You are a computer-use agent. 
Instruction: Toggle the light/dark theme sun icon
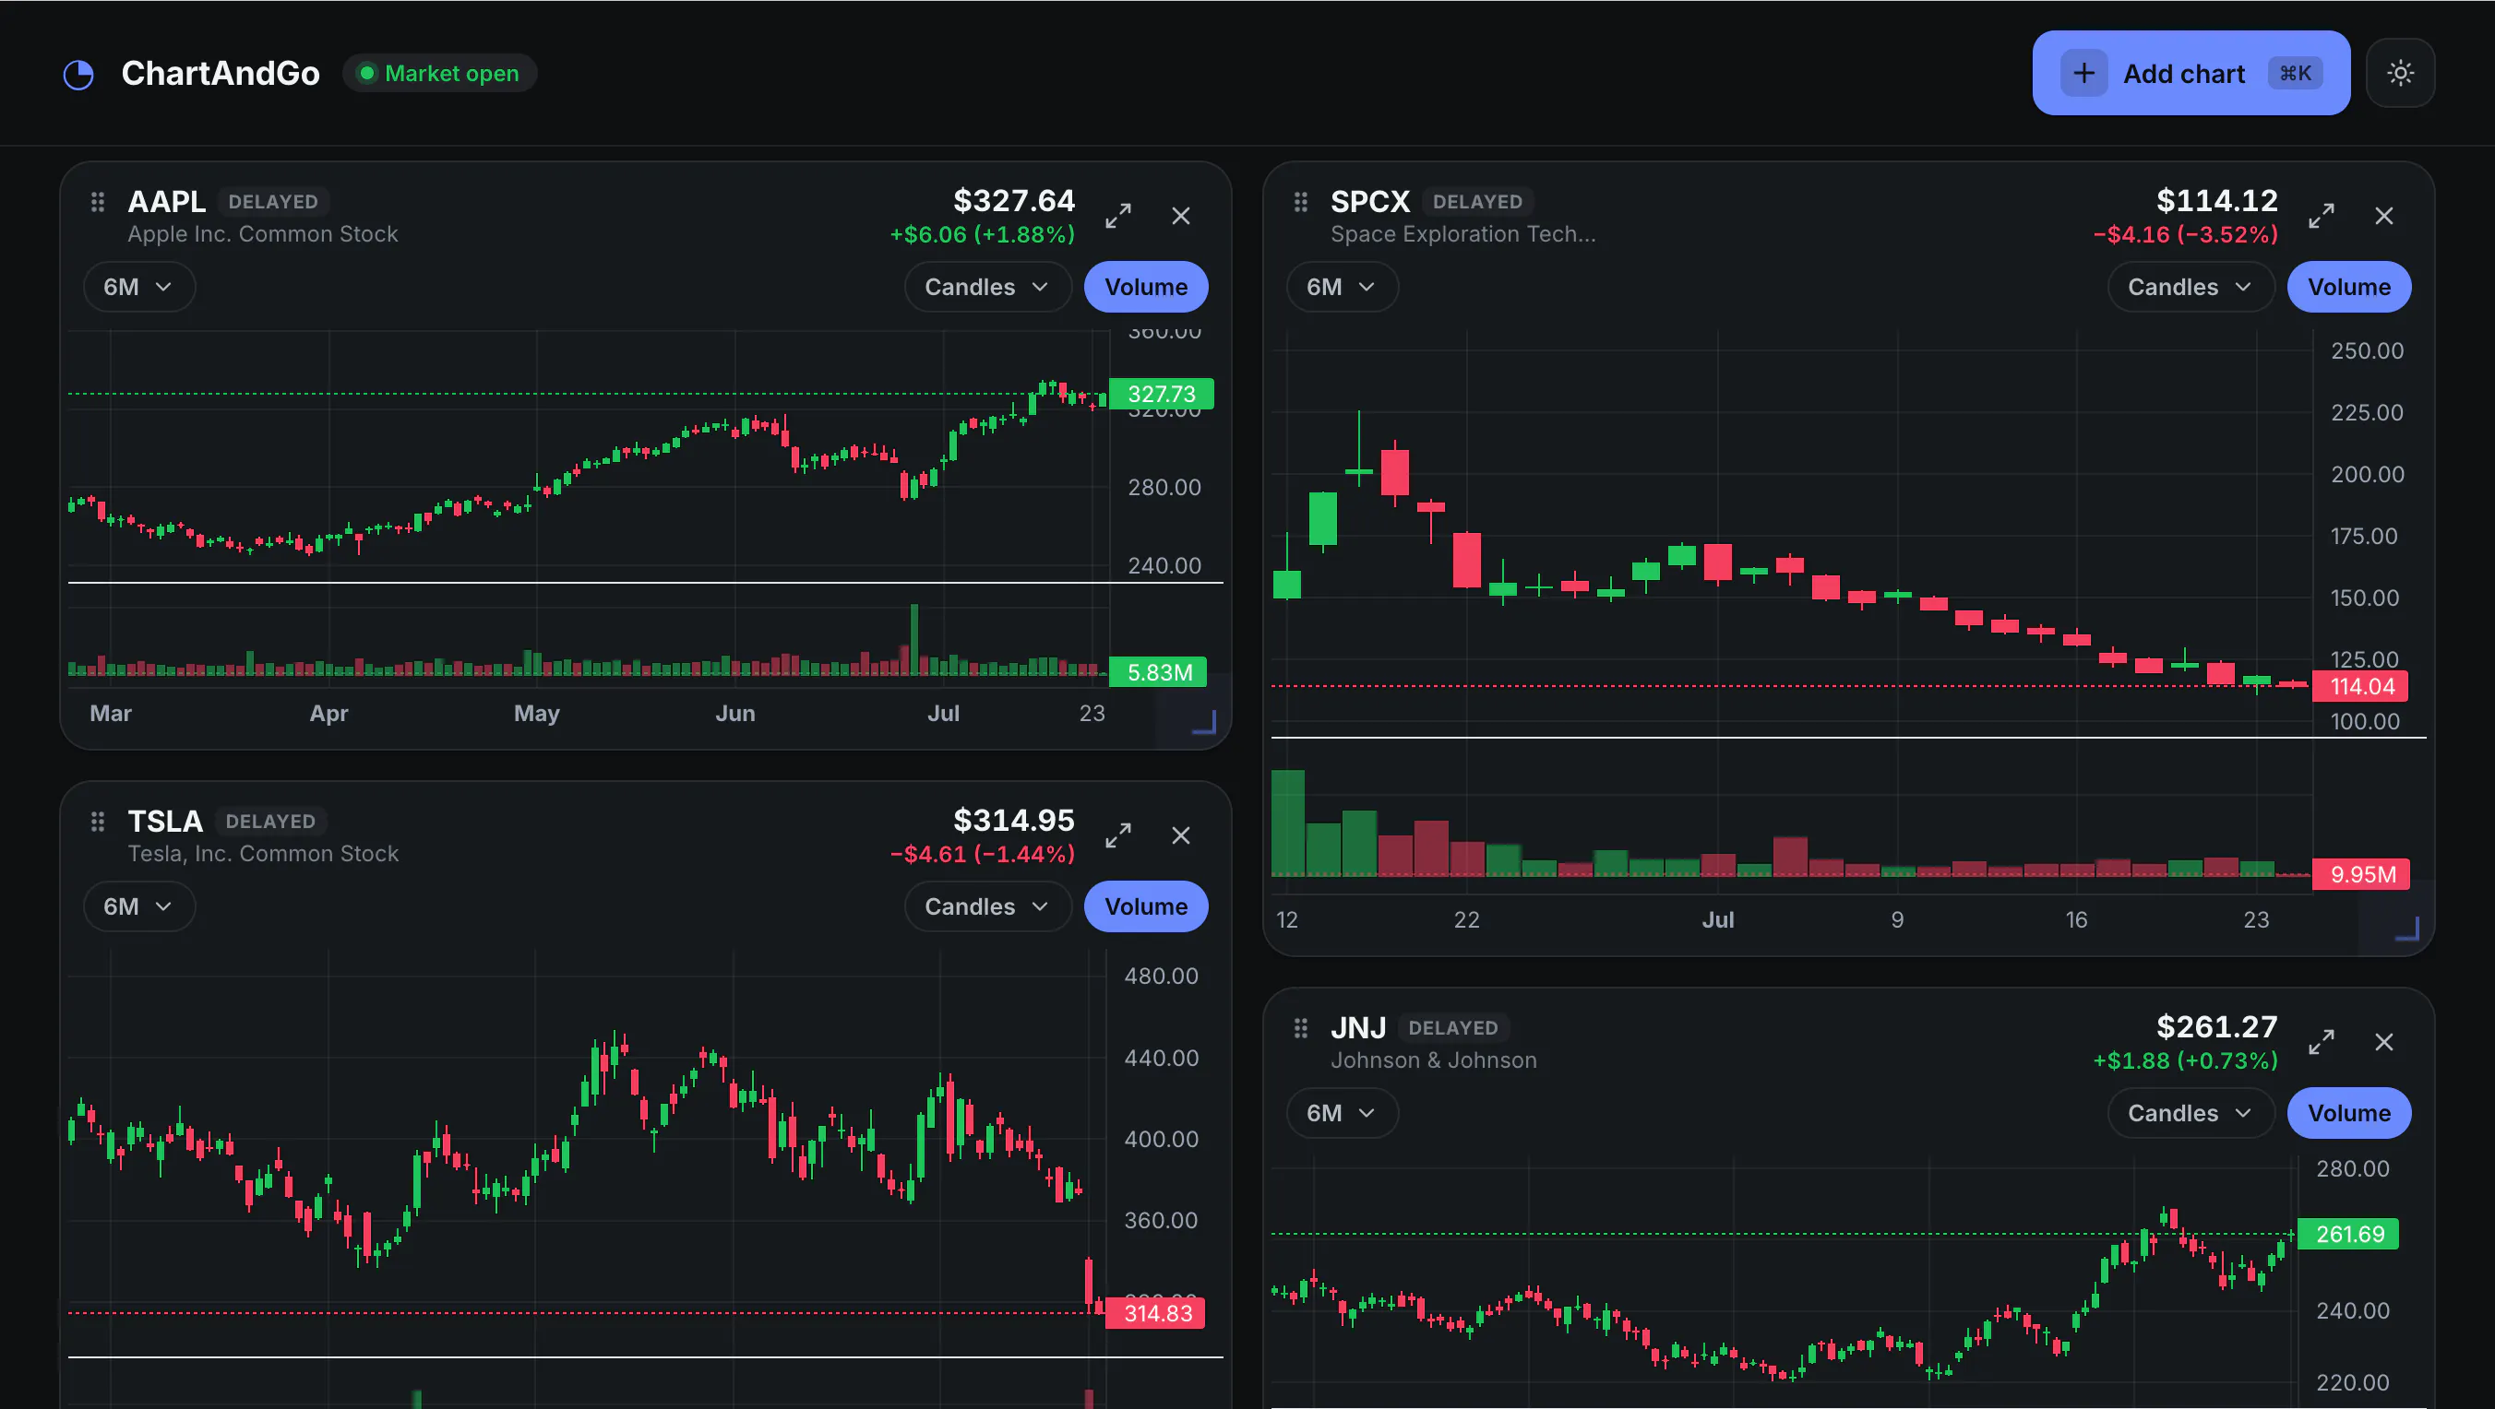click(x=2400, y=74)
